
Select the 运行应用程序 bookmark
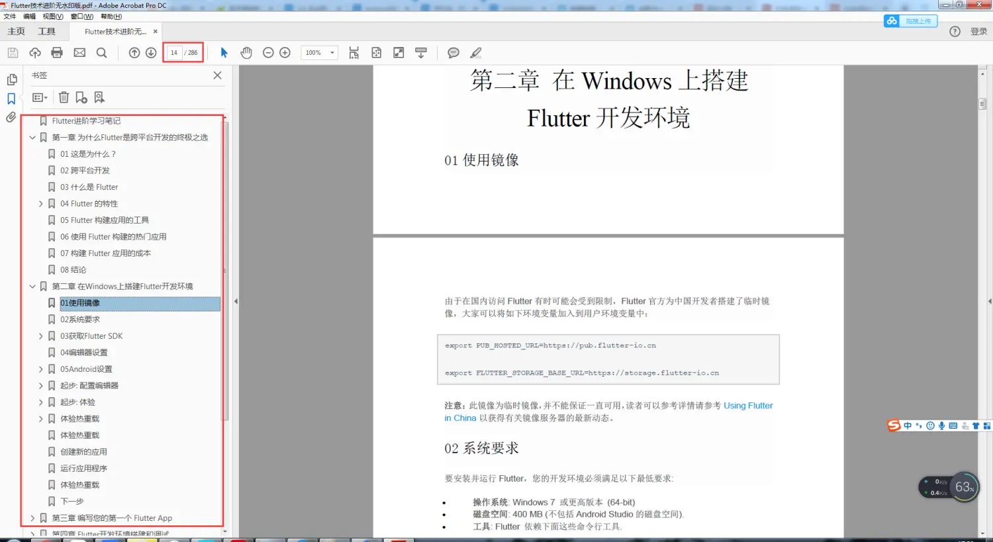[x=83, y=469]
